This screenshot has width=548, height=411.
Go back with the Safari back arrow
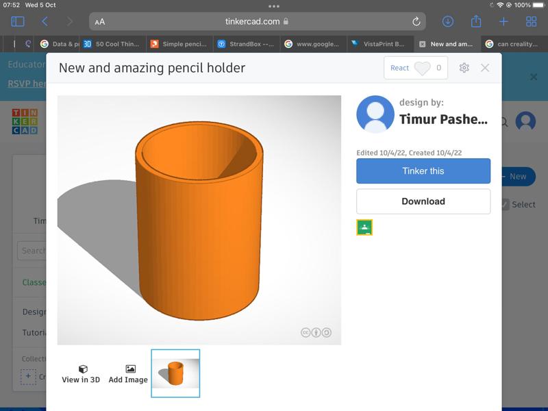[x=45, y=22]
